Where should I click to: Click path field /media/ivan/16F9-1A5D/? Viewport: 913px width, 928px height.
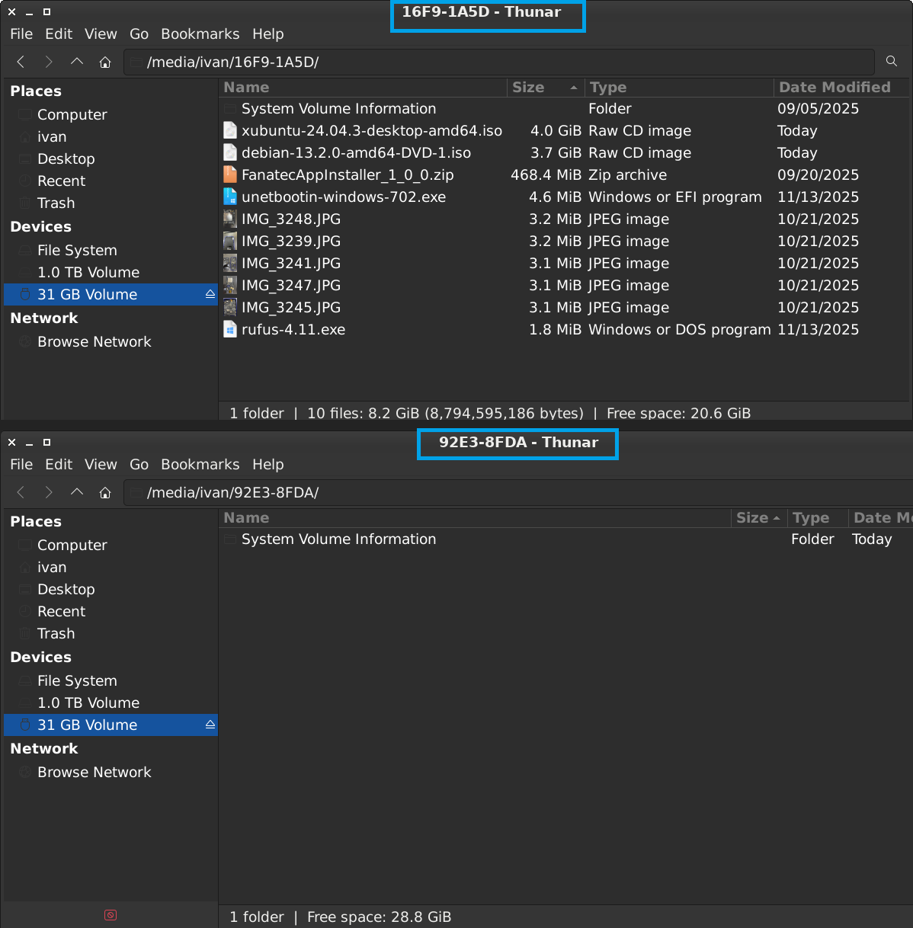click(499, 62)
